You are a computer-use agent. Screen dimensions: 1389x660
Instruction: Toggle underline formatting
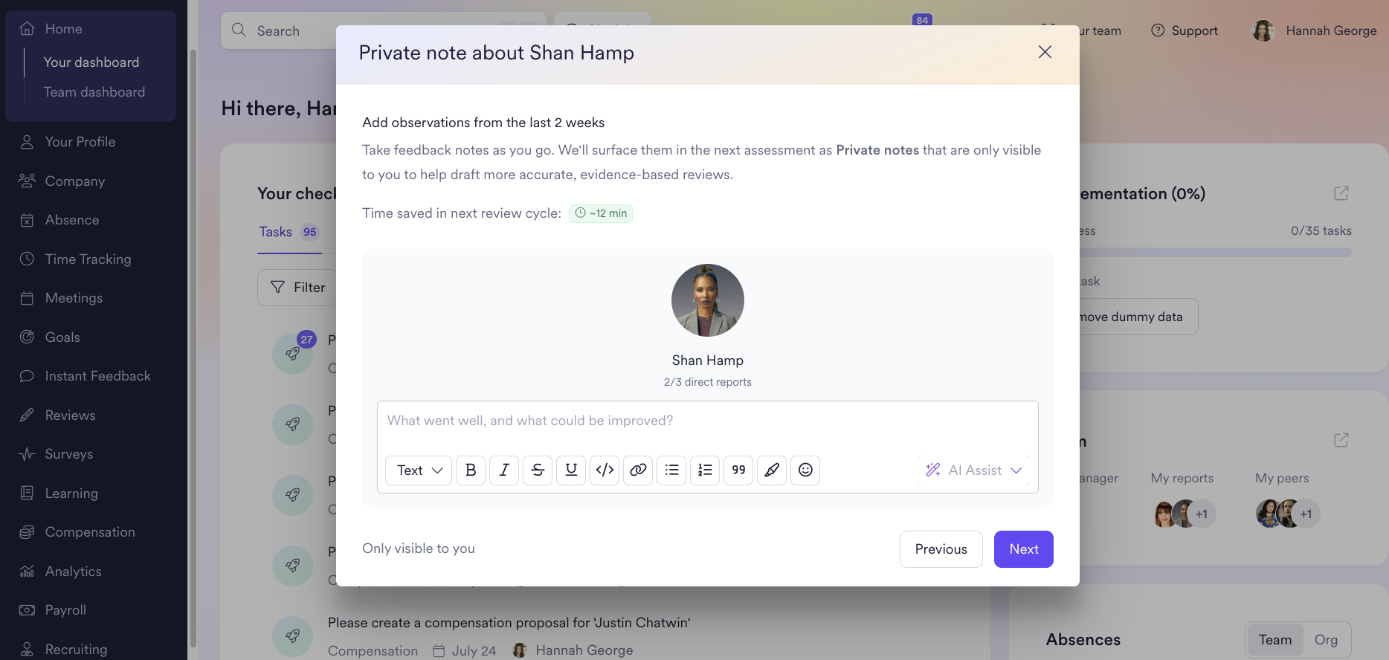571,470
